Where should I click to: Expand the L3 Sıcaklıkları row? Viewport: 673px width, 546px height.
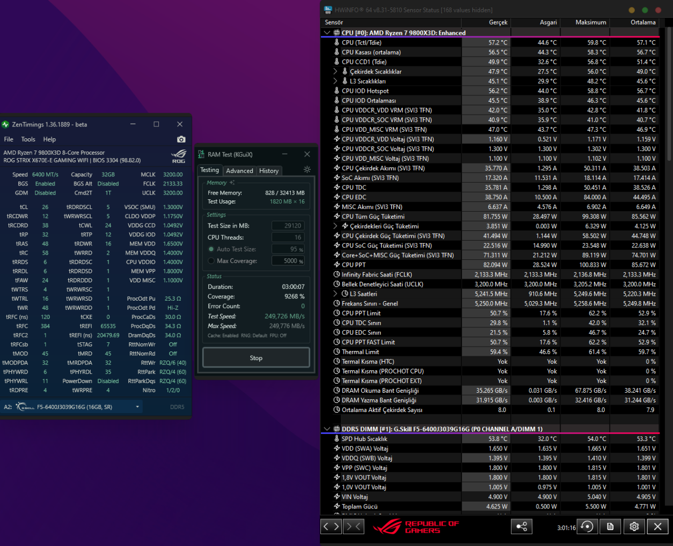pos(335,81)
